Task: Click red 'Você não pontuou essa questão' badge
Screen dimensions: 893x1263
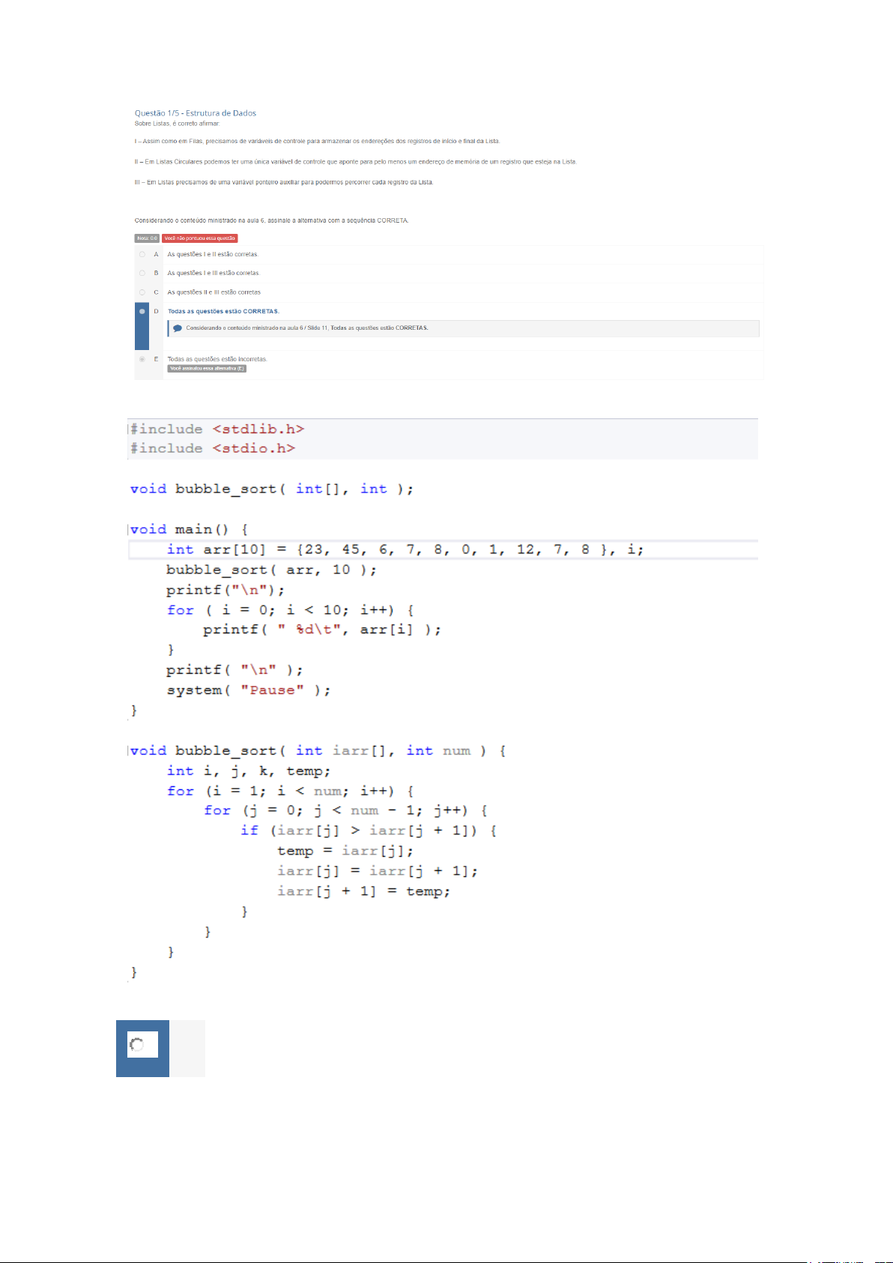Action: point(200,238)
